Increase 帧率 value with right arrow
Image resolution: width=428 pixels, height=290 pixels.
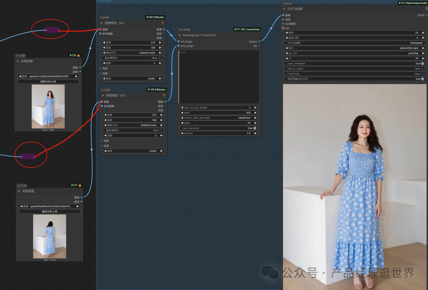423,33
